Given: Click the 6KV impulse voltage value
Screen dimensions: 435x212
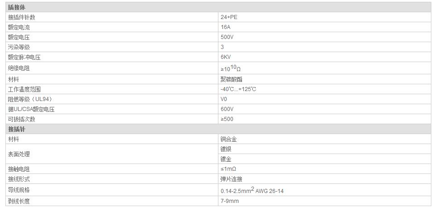Looking at the screenshot, I should click(x=226, y=57).
